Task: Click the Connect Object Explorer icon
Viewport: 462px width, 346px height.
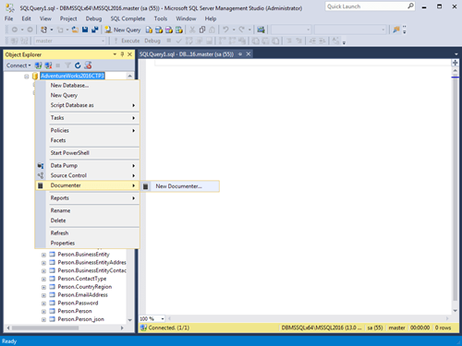Action: 38,66
